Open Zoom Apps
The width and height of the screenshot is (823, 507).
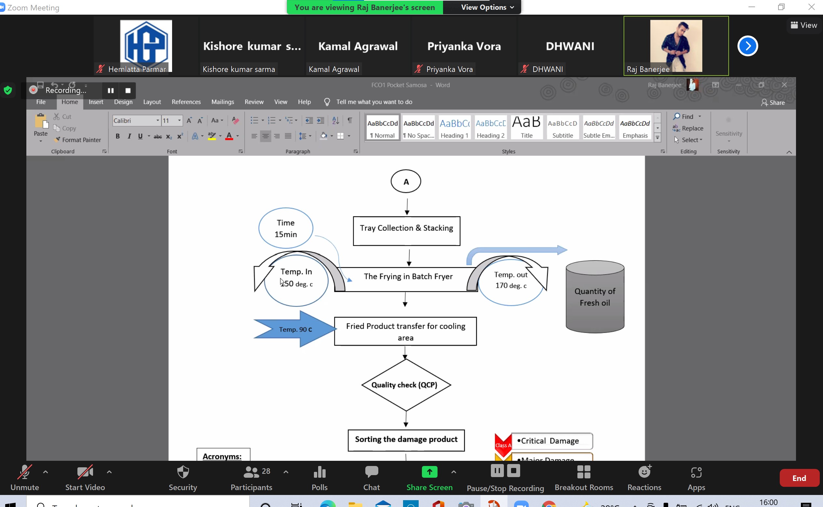(x=696, y=478)
